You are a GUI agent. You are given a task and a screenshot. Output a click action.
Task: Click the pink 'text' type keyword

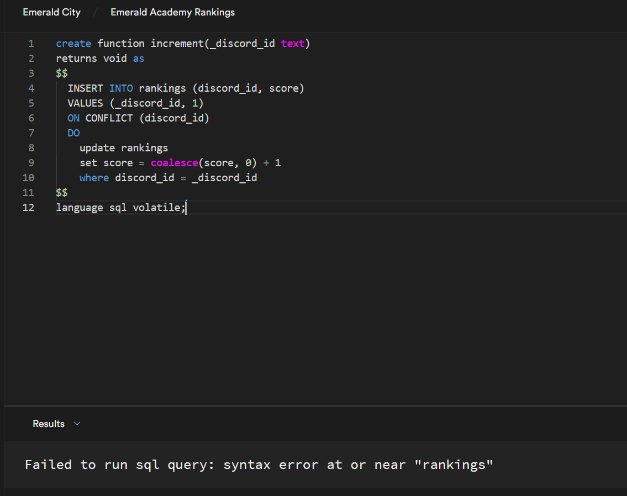click(293, 44)
